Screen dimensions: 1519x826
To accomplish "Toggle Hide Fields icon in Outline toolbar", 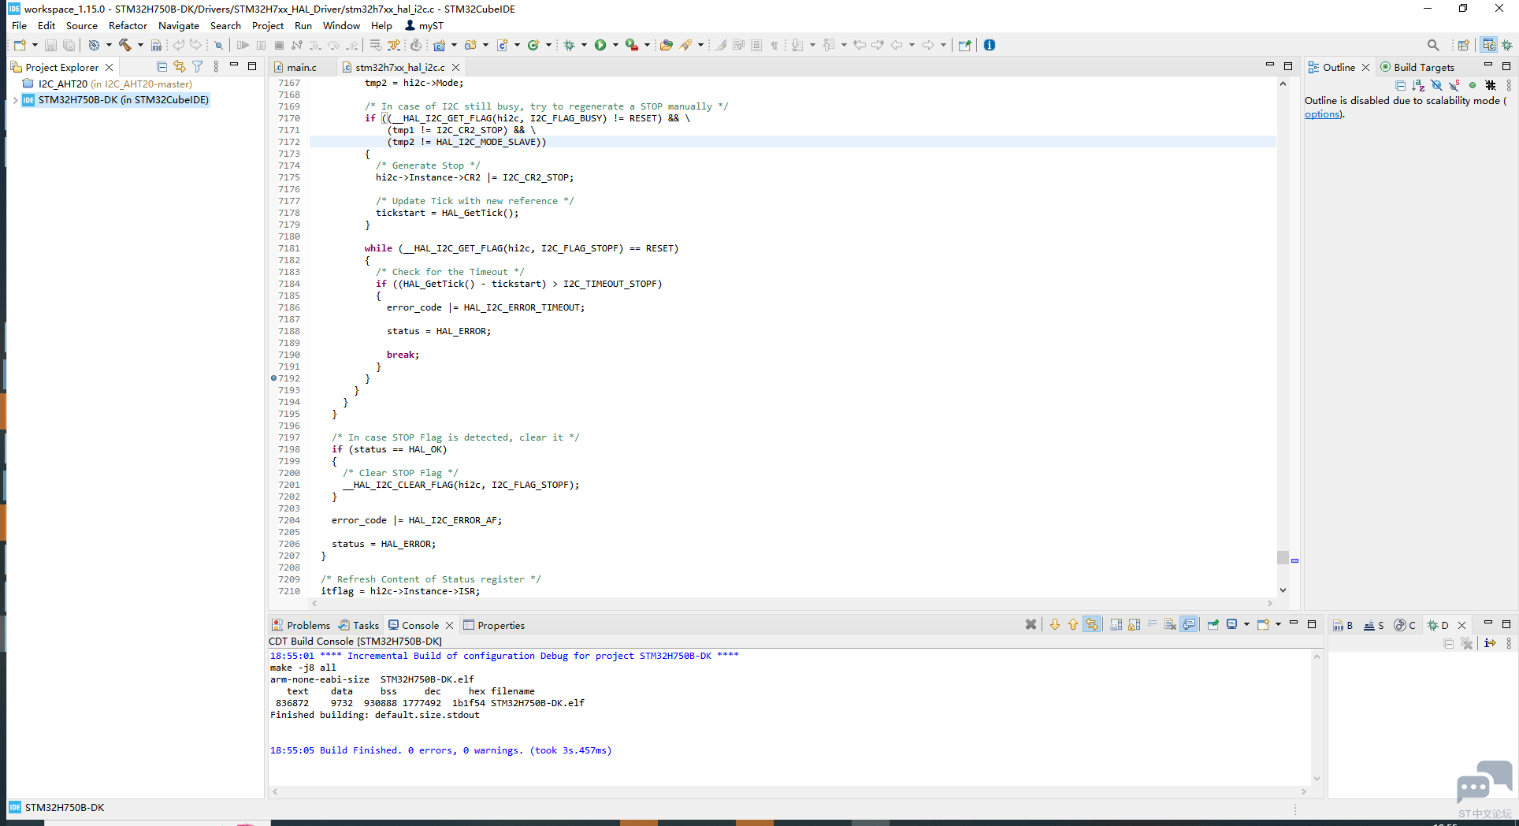I will pyautogui.click(x=1436, y=85).
